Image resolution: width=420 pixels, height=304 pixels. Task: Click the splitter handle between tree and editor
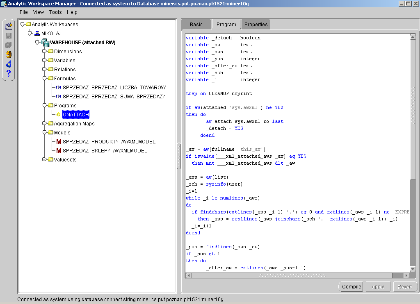(x=179, y=156)
